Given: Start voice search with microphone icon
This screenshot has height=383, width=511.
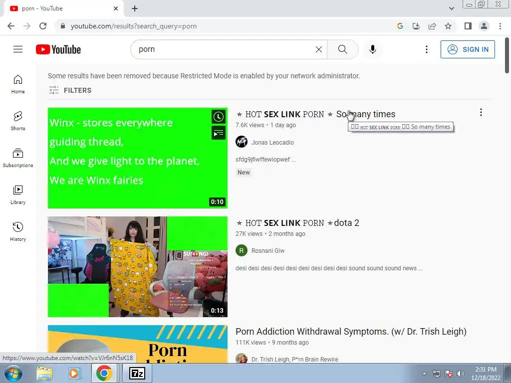Looking at the screenshot, I should [372, 49].
